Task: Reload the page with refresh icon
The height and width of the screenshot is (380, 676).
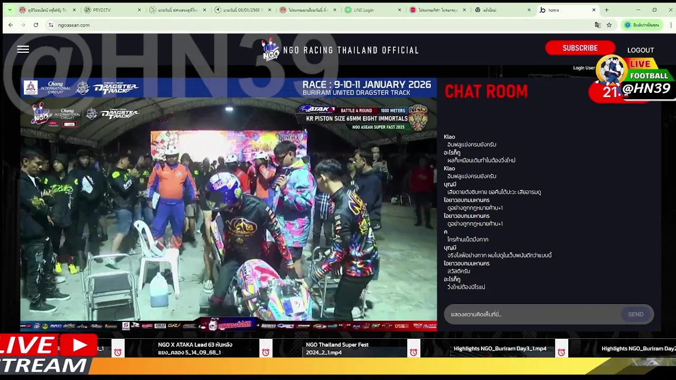Action: pos(36,25)
